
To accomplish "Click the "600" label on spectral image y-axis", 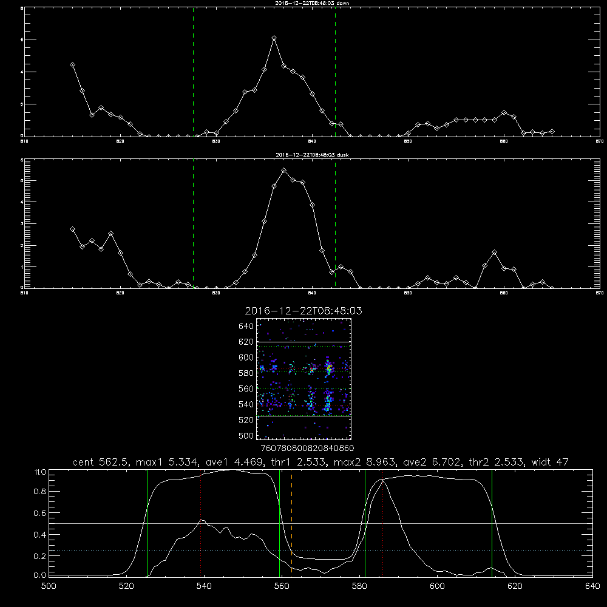I will [x=246, y=358].
